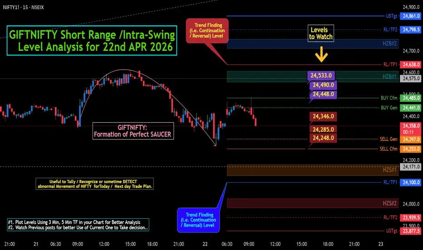This screenshot has width=423, height=250.
Task: Click the BUY Cfm level label
Action: (389, 98)
